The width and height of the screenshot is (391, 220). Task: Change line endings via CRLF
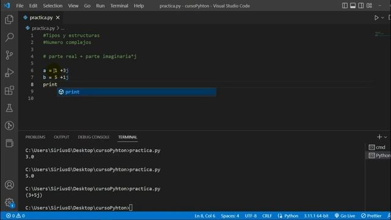point(267,216)
